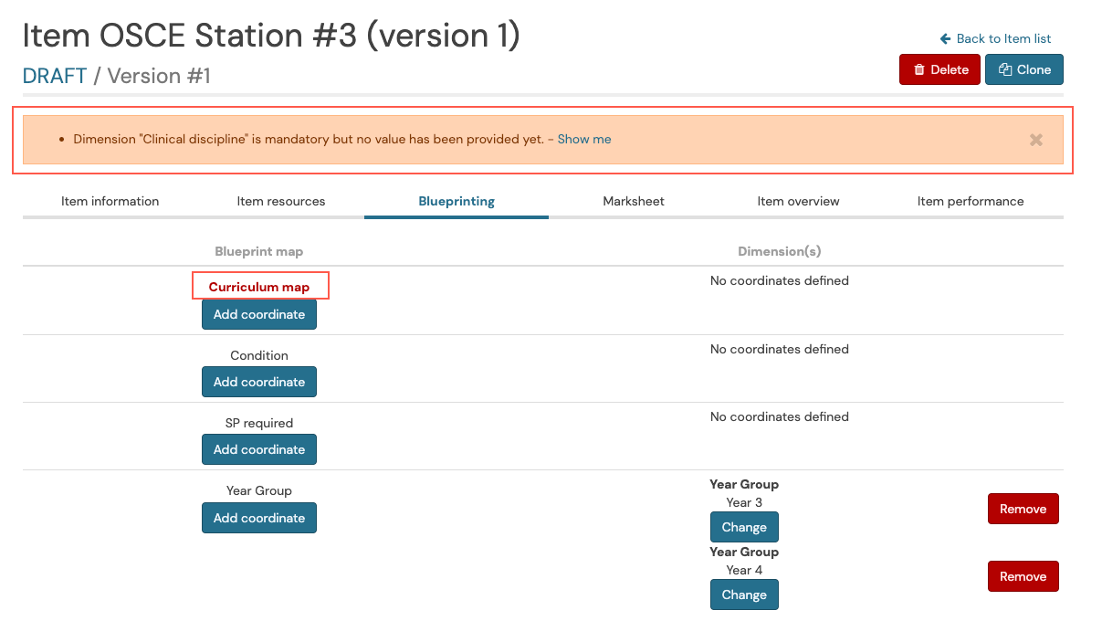1102x642 pixels.
Task: Open the Item overview tab
Action: click(798, 201)
